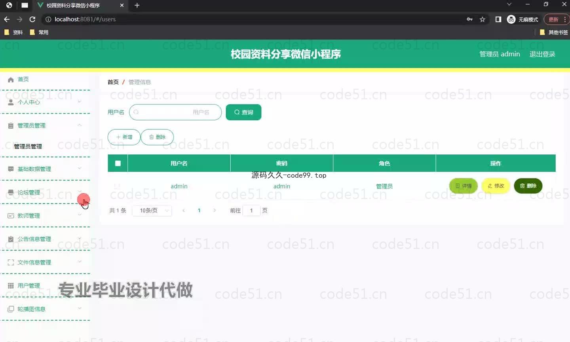Expand 文件信息管理 menu chevron
570x342 pixels.
[80, 262]
